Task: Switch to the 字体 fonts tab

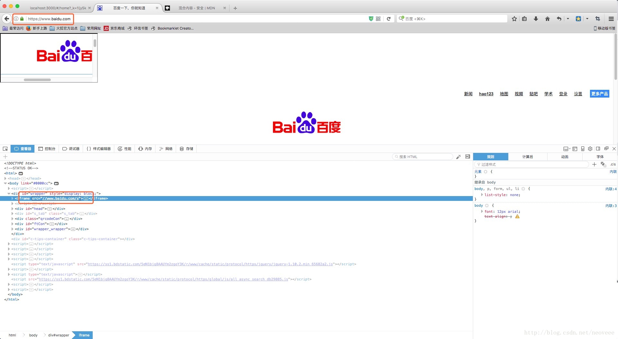Action: (x=600, y=157)
